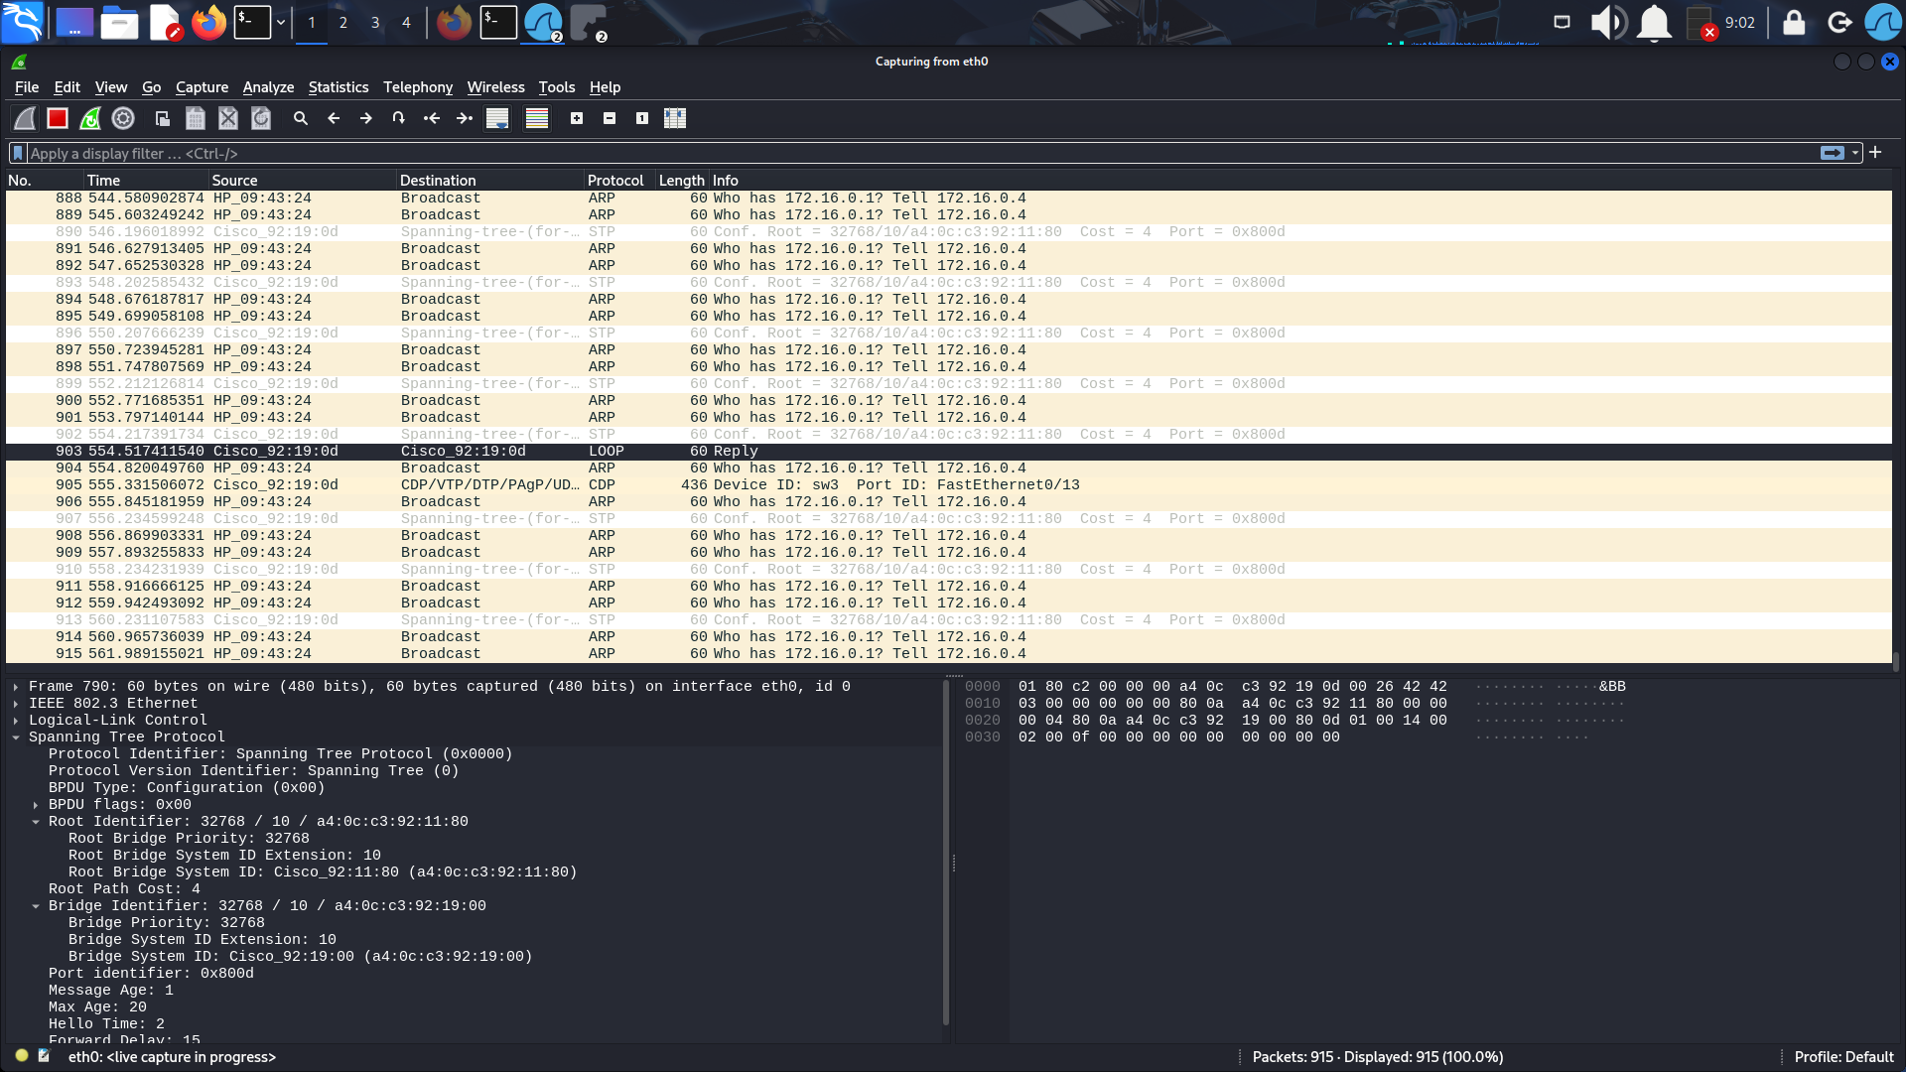Expand the IEEE 802.3 Ethernet node
This screenshot has width=1906, height=1072.
16,704
